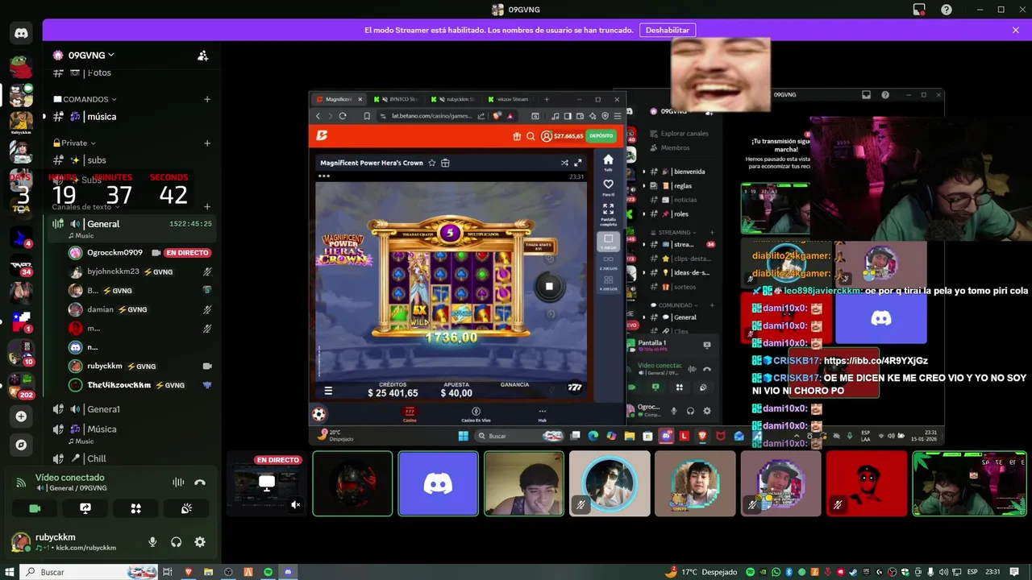Screen dimensions: 1032x580
Task: Select the red helmet avatar participant tile
Action: point(352,483)
